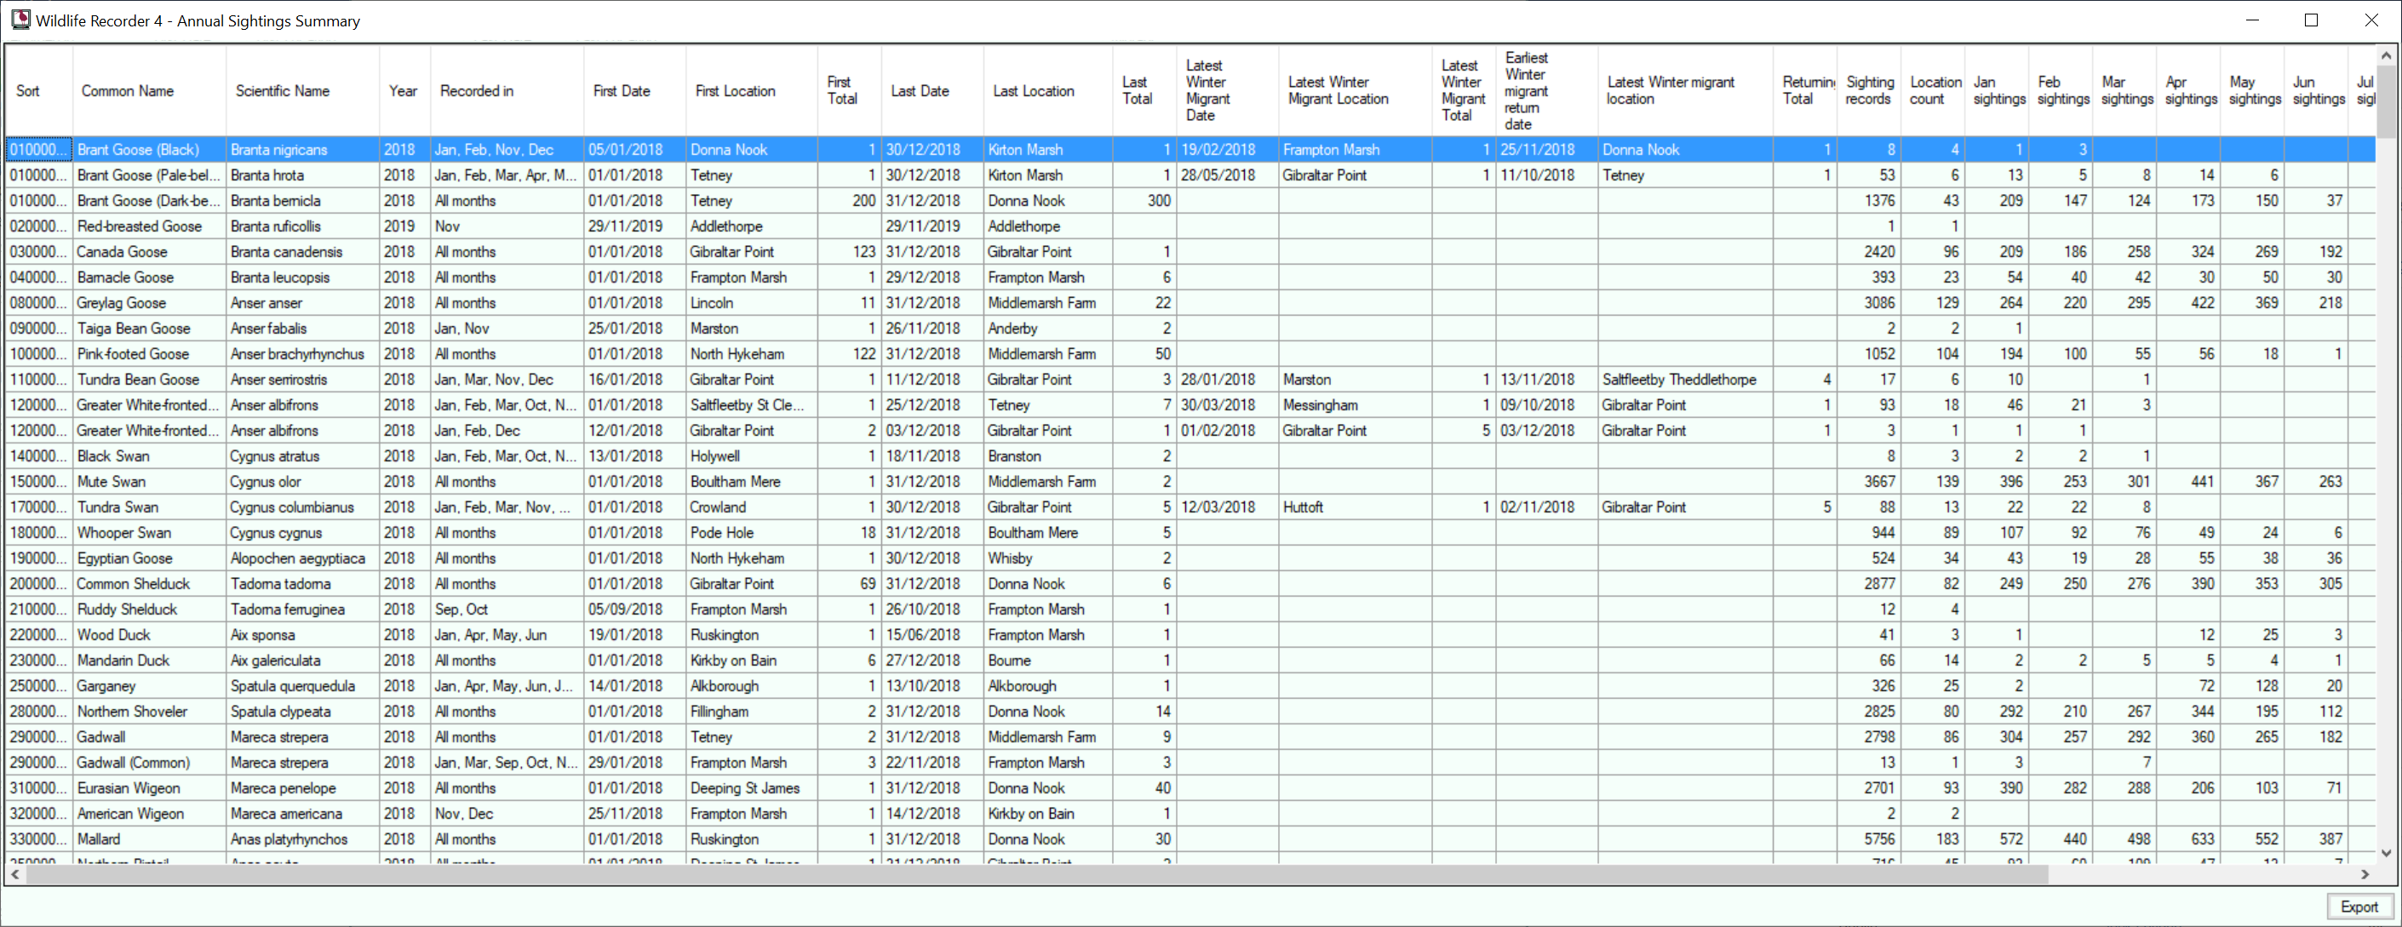Select the Mandarin Duck row

pos(1190,661)
